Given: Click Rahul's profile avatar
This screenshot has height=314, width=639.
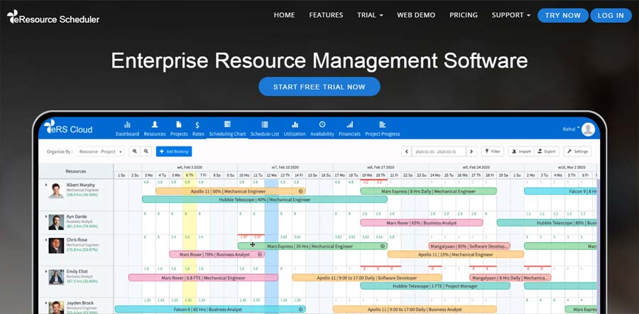Looking at the screenshot, I should tap(588, 129).
